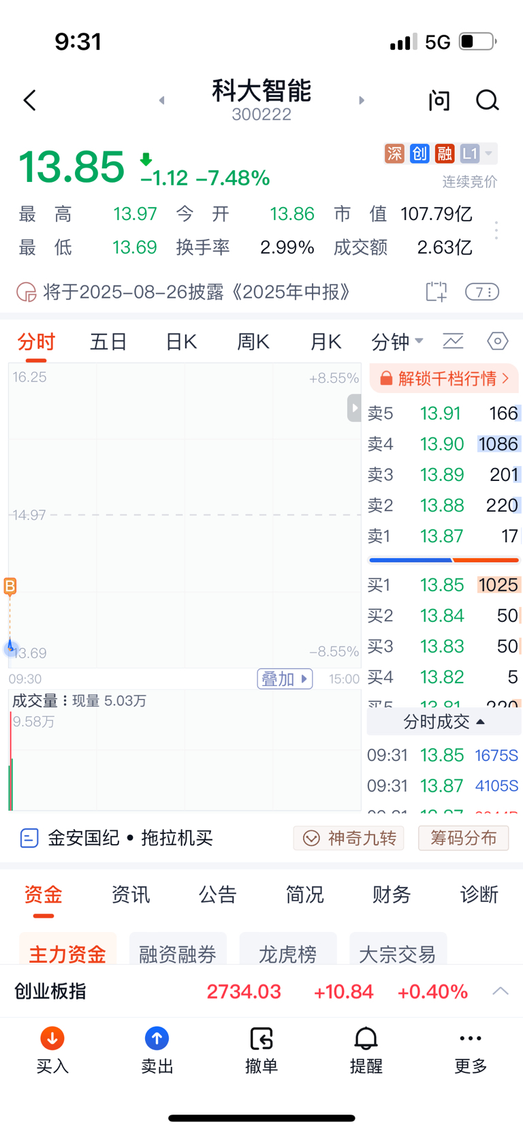Open 金安国纪 • 拖拉机买 news item
The height and width of the screenshot is (1133, 523).
click(x=130, y=837)
